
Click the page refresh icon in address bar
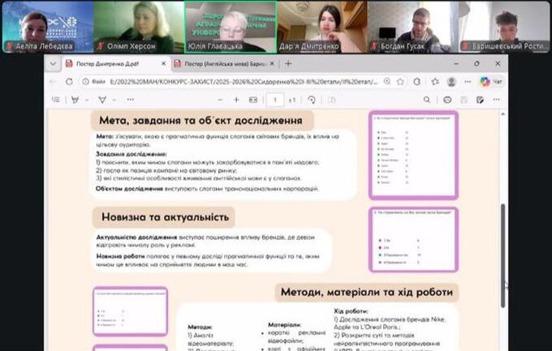[x=67, y=81]
